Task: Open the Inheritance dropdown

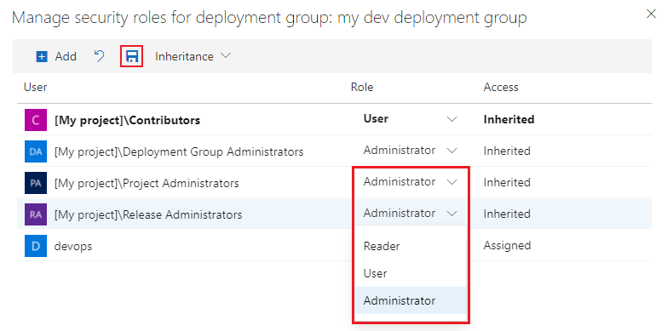Action: [x=193, y=56]
